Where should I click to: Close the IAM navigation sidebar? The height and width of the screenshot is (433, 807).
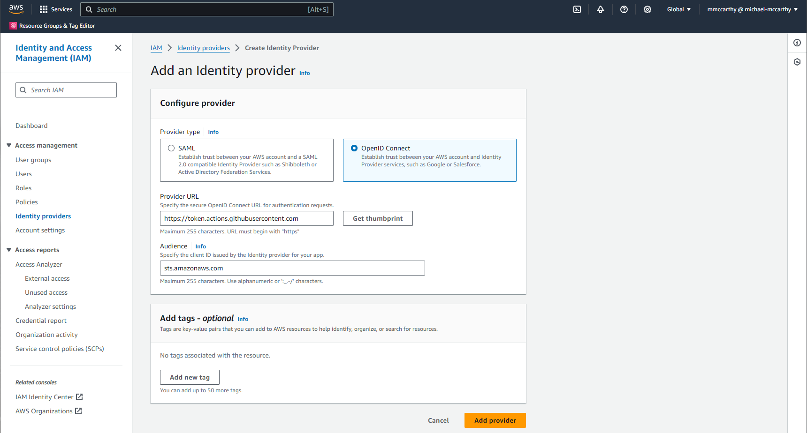[x=118, y=48]
